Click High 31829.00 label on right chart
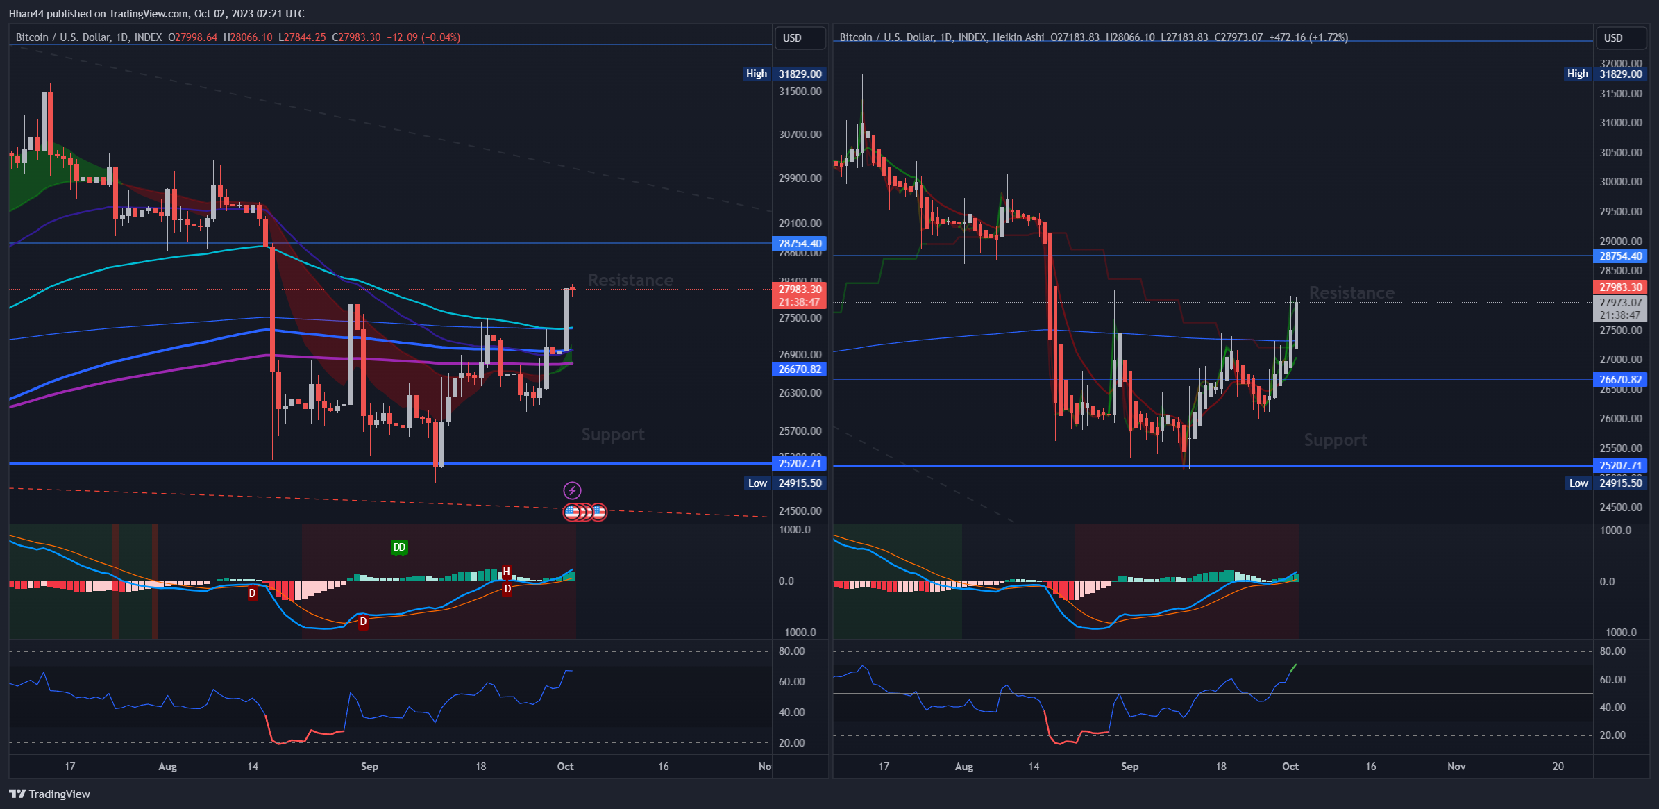This screenshot has height=809, width=1659. tap(1606, 74)
